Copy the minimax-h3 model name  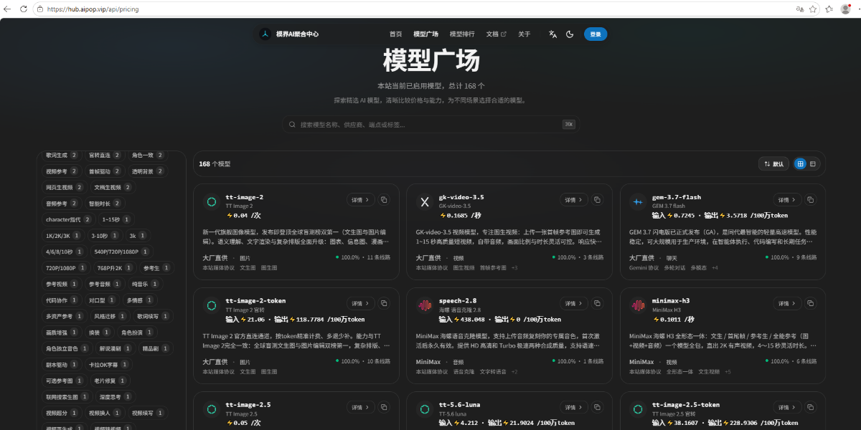pos(811,304)
